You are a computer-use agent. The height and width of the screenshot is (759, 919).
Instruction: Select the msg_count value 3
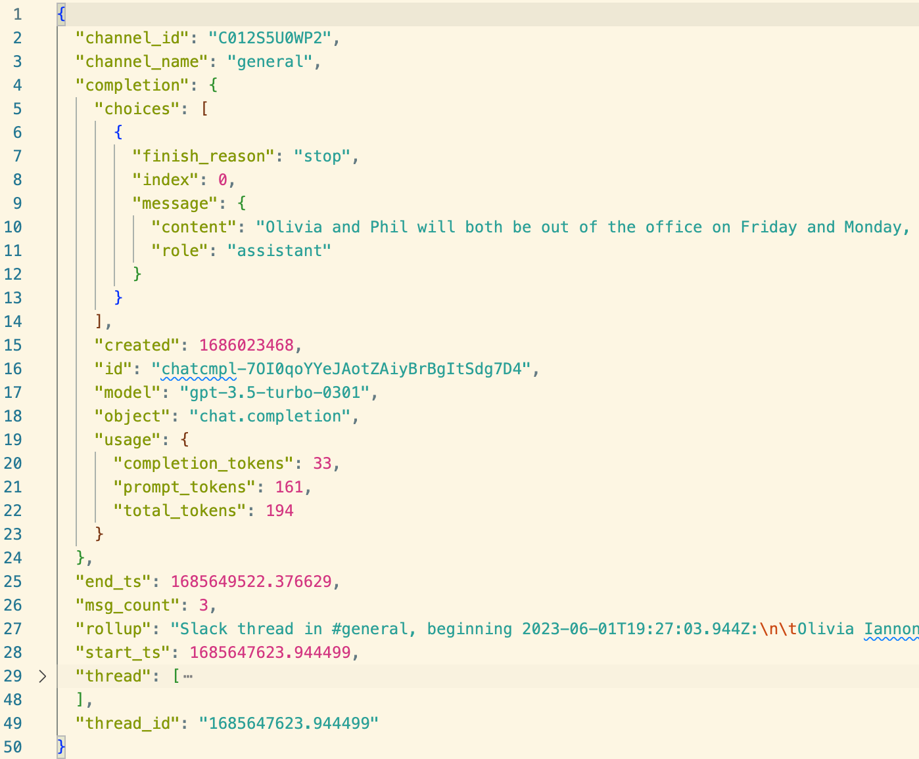(204, 605)
